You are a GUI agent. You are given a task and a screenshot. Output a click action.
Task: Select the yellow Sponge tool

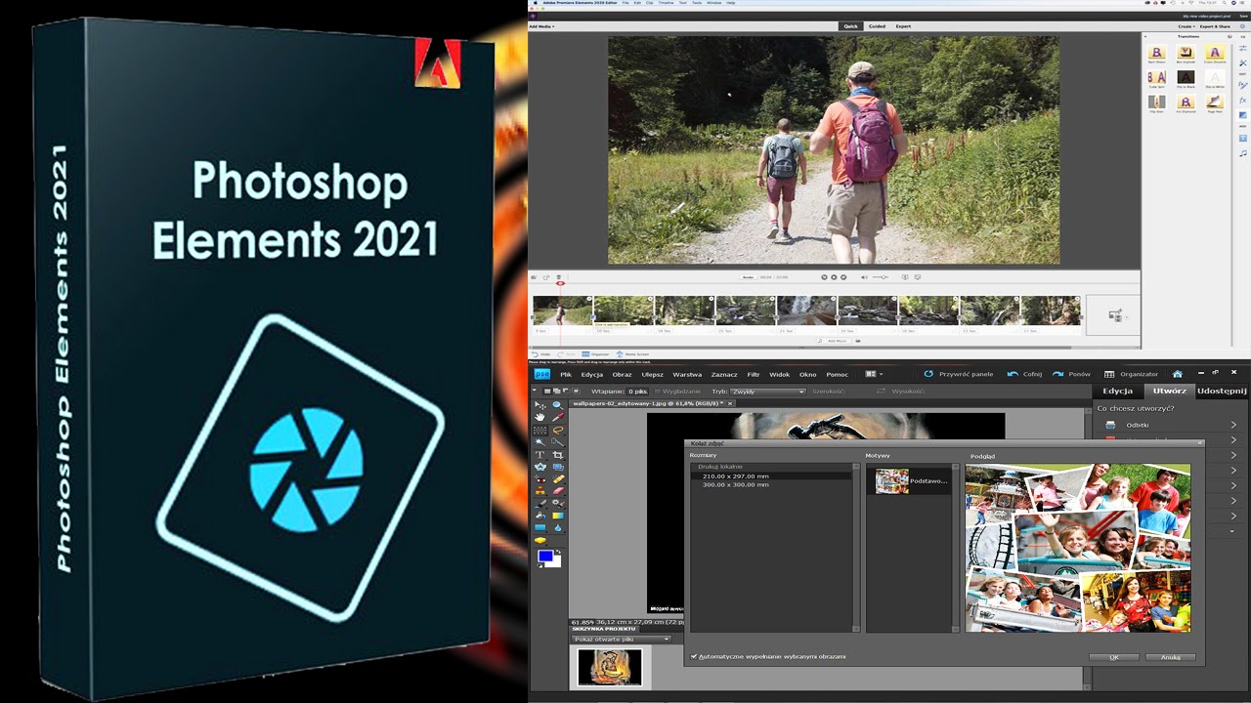(x=539, y=540)
